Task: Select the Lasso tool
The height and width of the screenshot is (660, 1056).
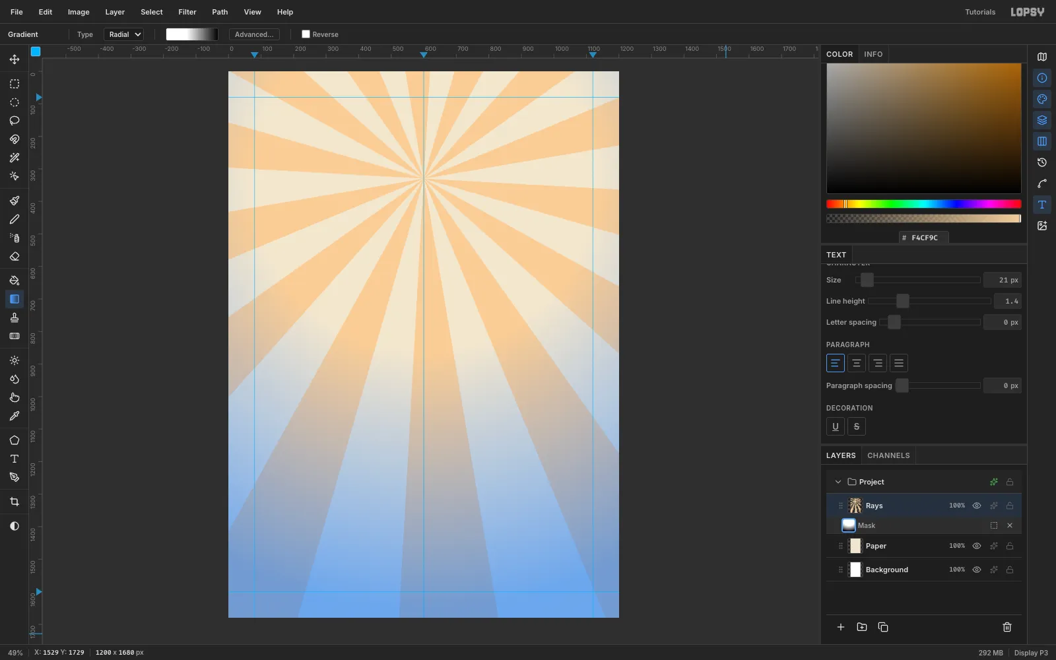Action: pyautogui.click(x=15, y=121)
